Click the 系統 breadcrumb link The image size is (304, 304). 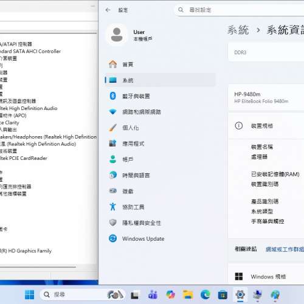click(238, 30)
